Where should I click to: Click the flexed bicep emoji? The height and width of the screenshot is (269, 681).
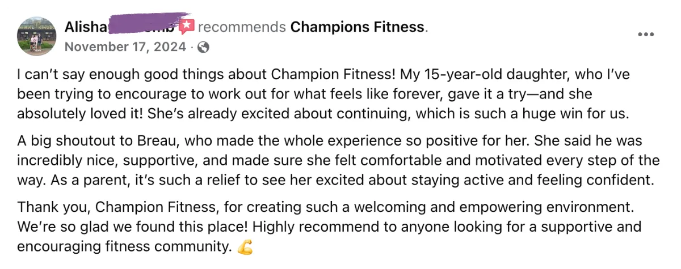click(245, 247)
